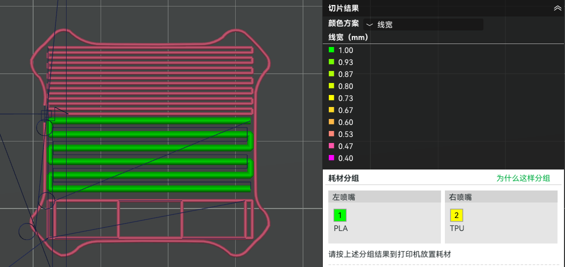This screenshot has height=267, width=565.
Task: Click the 左喷嘴 header
Action: coord(384,196)
